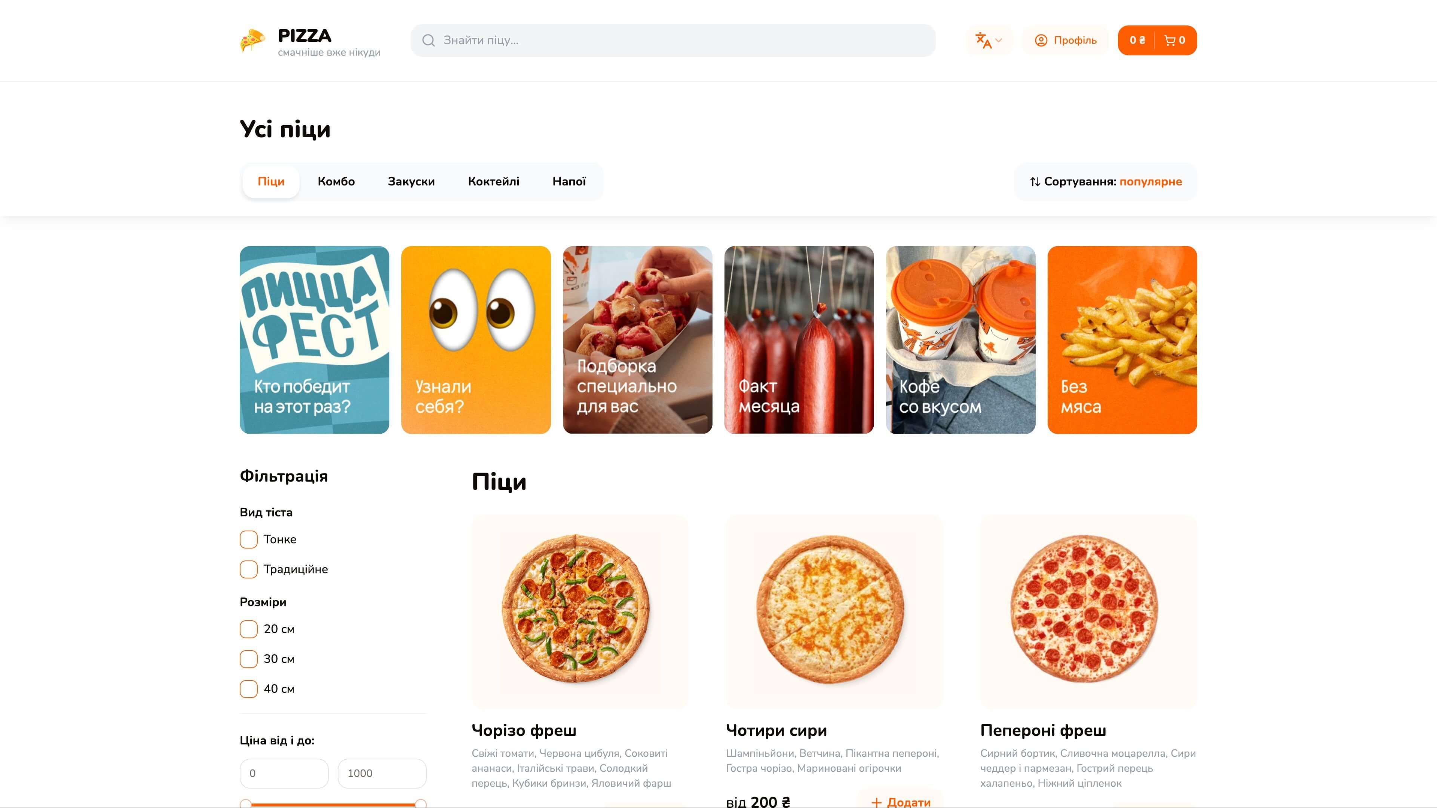
Task: Switch to the 'Комбо' tab
Action: coord(336,181)
